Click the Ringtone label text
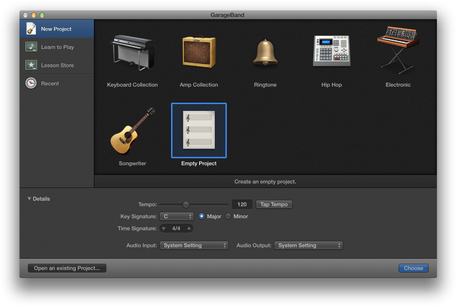 click(x=265, y=85)
